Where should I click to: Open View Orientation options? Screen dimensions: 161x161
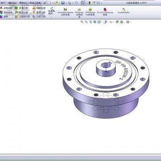[99, 22]
